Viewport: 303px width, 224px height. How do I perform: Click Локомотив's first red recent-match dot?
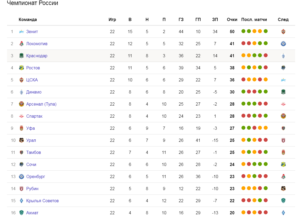click(x=244, y=43)
